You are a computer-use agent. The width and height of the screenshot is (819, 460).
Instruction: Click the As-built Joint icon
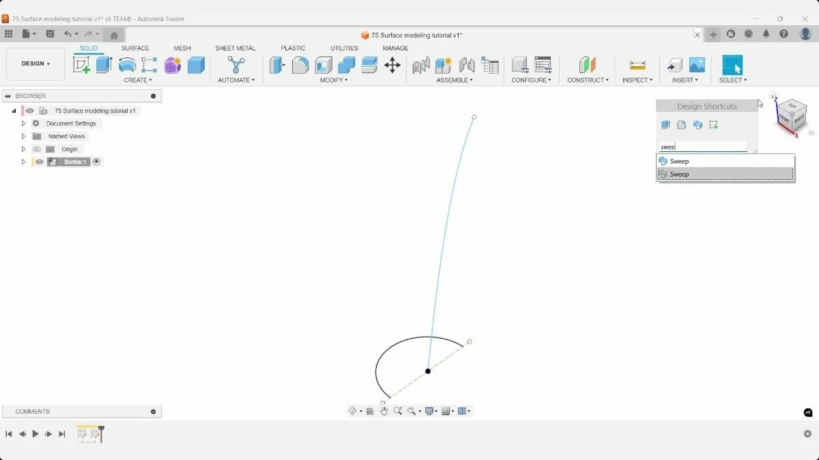(x=467, y=65)
